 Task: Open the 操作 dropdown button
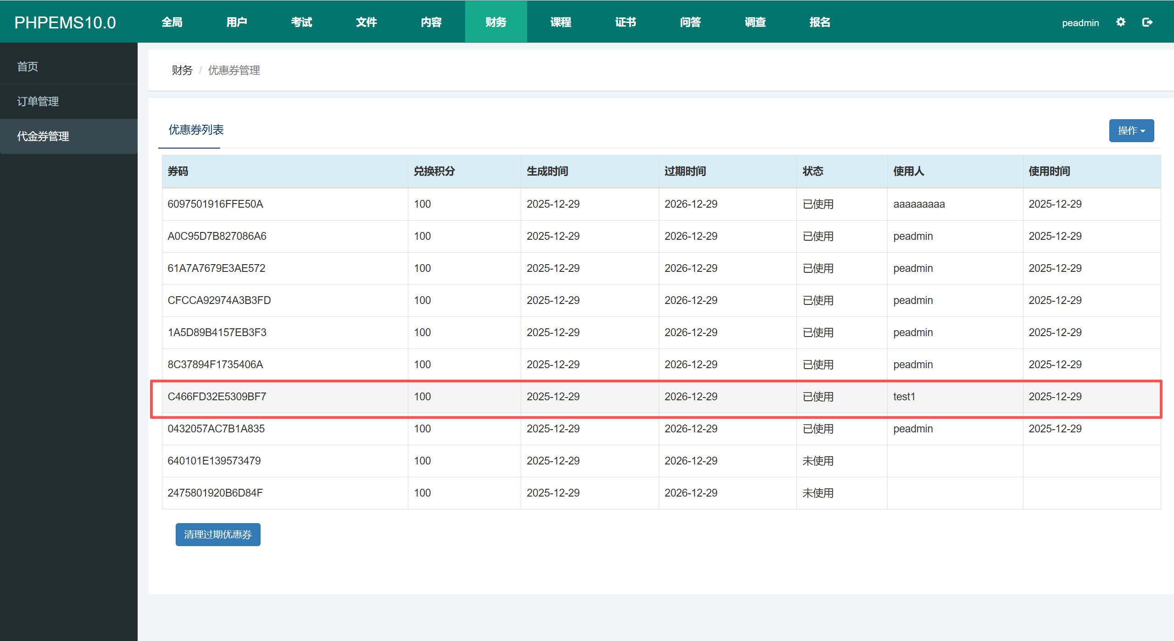coord(1131,131)
